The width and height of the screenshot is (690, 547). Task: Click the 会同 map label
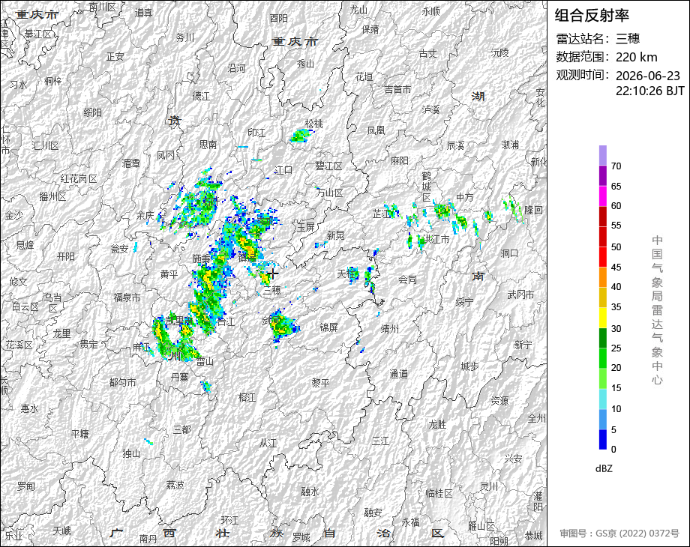tap(407, 279)
